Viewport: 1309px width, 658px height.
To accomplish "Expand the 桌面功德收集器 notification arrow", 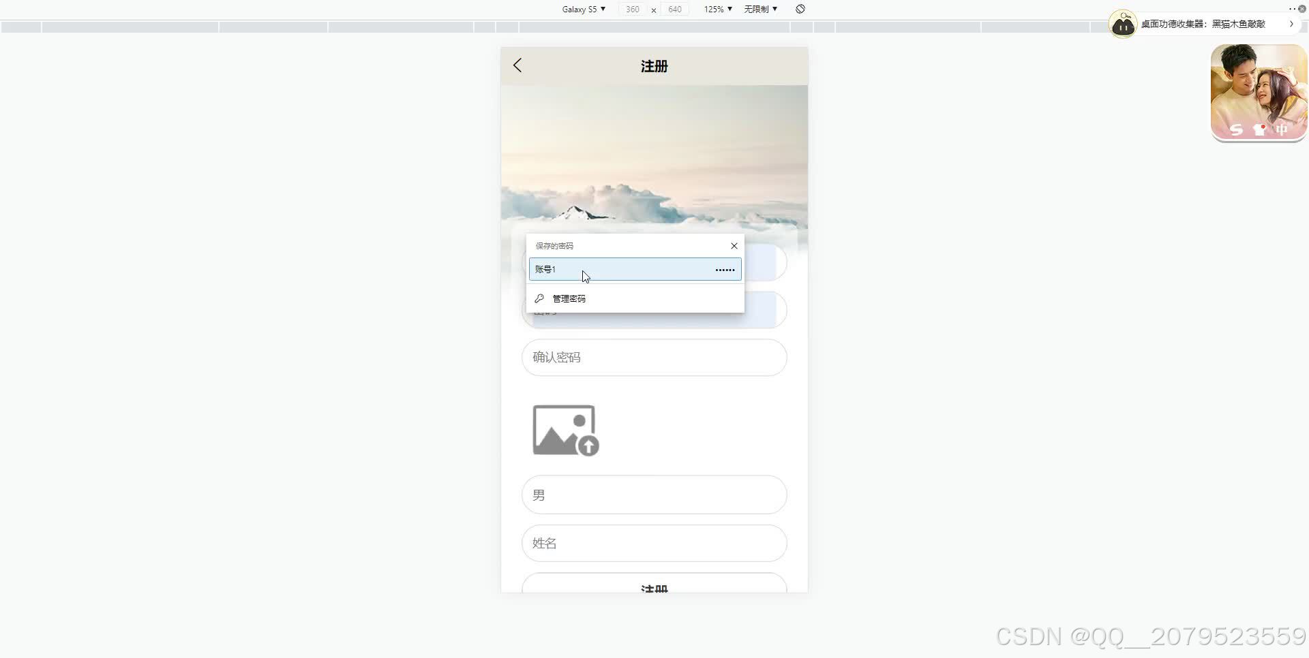I will coord(1291,24).
